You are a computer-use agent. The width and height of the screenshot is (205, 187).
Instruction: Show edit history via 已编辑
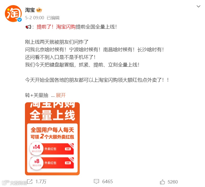click(x=53, y=18)
